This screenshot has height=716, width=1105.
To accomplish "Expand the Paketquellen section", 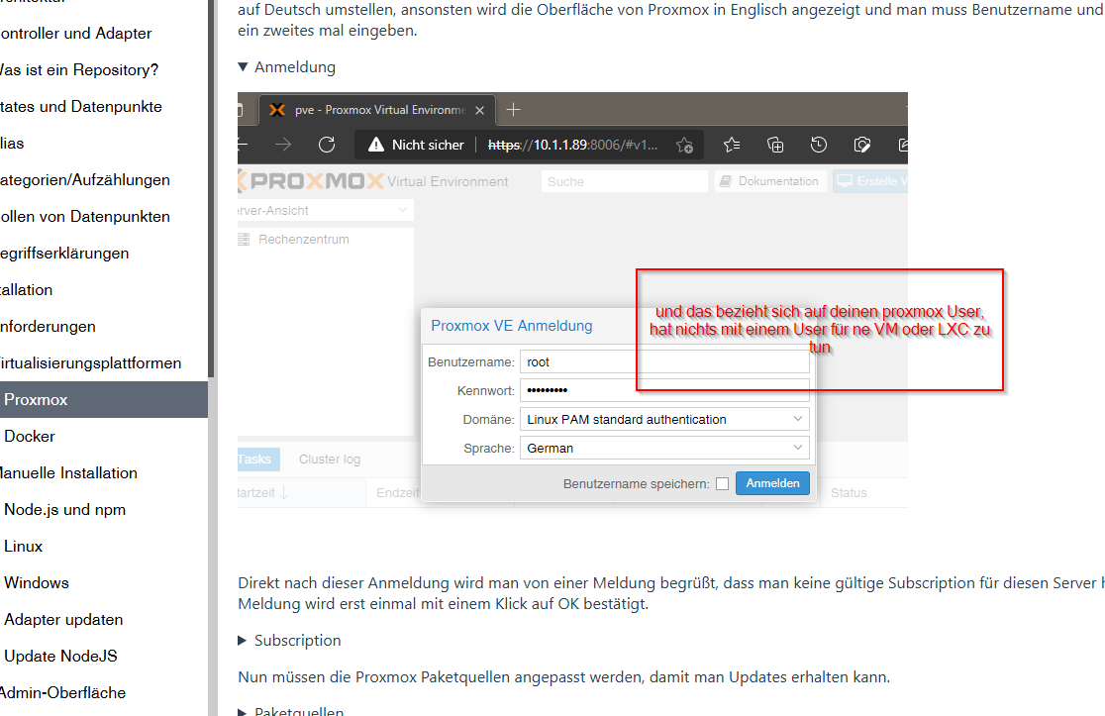I will point(243,712).
